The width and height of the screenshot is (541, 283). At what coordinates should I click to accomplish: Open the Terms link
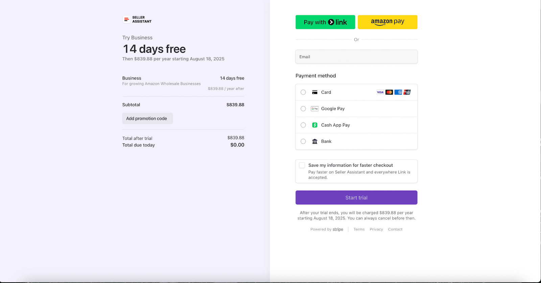[x=358, y=229]
